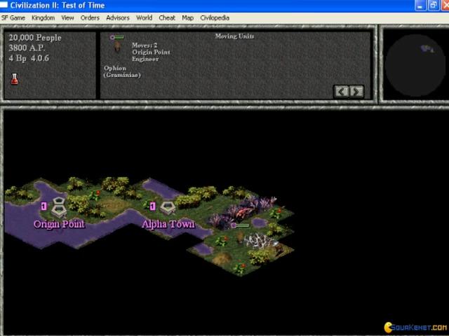Viewport: 449px width, 336px height.
Task: Click the Origin Point city label
Action: 59,224
